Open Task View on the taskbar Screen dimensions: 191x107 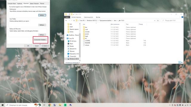tap(44, 105)
